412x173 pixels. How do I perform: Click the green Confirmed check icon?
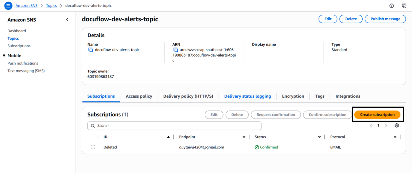[257, 147]
